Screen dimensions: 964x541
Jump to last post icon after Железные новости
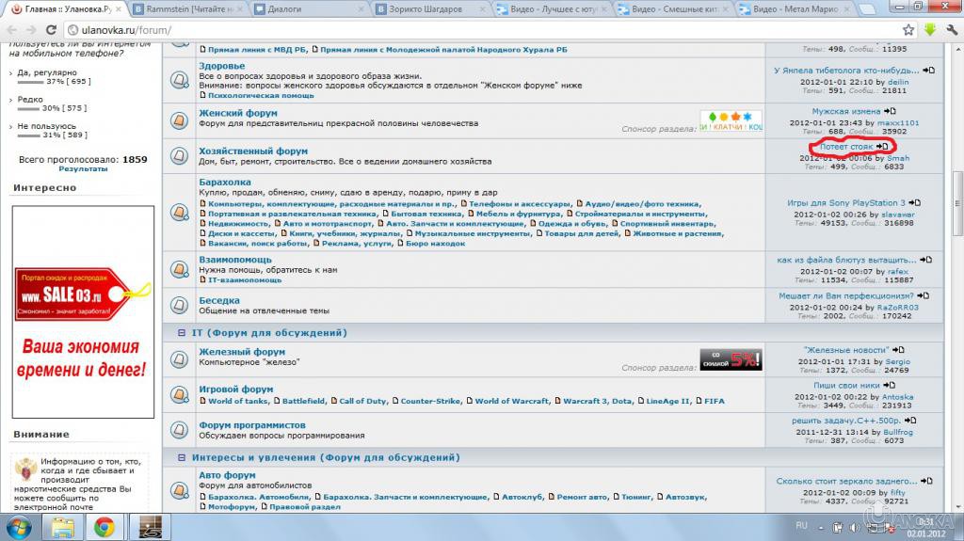point(898,350)
